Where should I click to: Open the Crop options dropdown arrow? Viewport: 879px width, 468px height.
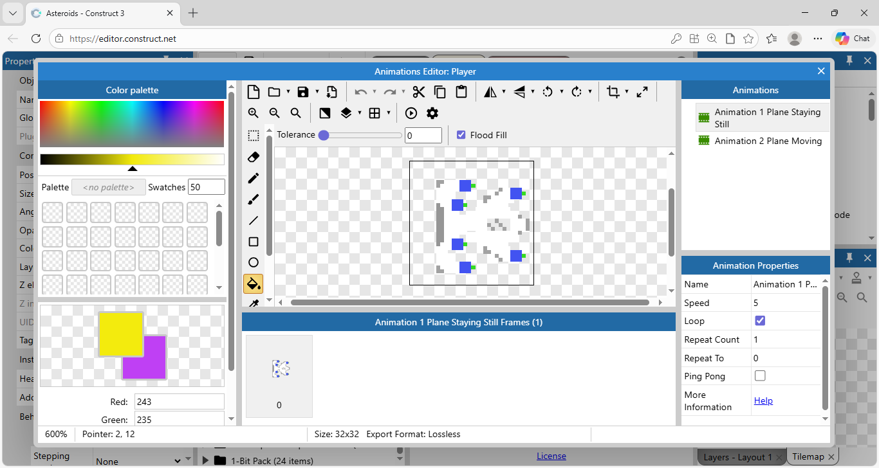pyautogui.click(x=627, y=92)
